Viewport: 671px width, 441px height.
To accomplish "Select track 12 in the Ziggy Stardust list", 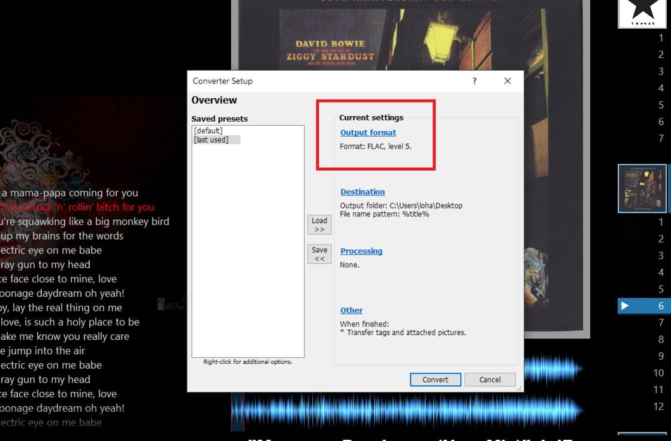I will coord(658,406).
